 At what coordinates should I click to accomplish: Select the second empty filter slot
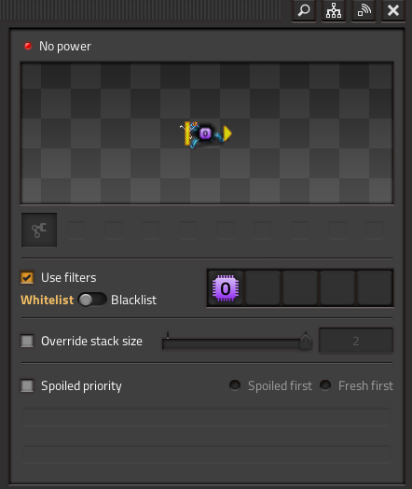[x=263, y=288]
